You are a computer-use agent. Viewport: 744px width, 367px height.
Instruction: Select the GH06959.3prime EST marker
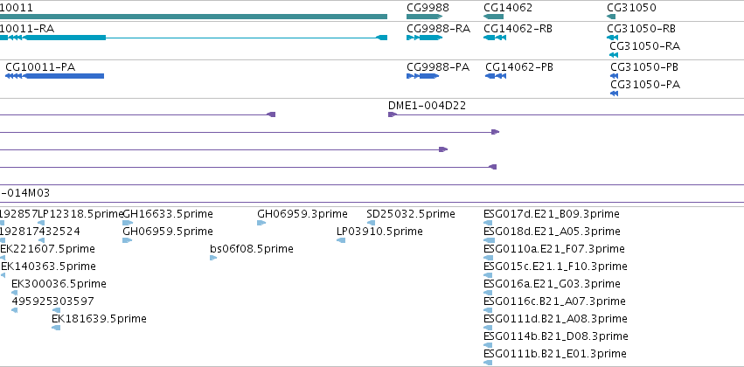[x=261, y=223]
